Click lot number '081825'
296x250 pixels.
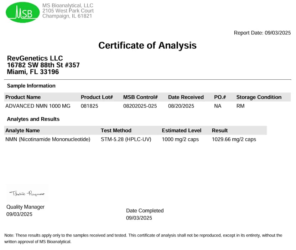(89, 106)
